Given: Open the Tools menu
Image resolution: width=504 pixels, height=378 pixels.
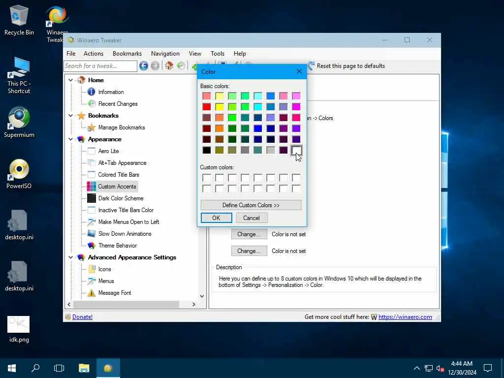Looking at the screenshot, I should point(218,54).
